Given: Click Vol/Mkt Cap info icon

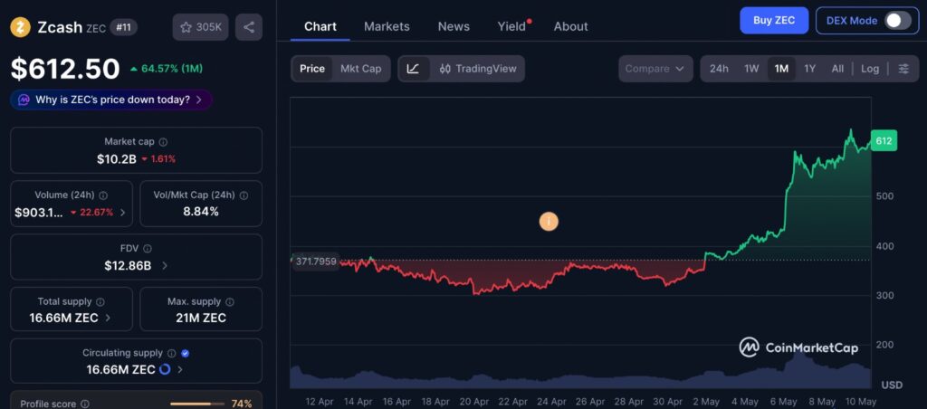Looking at the screenshot, I should pos(244,195).
